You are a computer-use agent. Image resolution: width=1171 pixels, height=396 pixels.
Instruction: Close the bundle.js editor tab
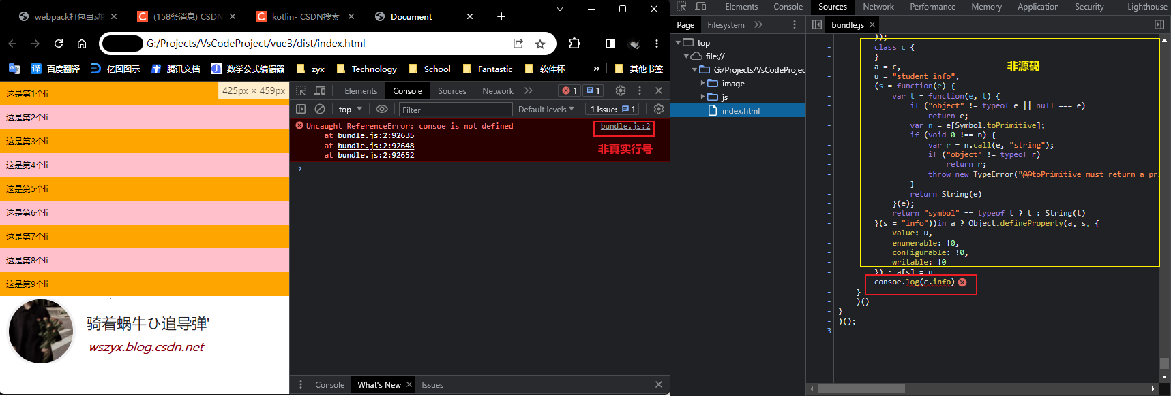point(872,24)
